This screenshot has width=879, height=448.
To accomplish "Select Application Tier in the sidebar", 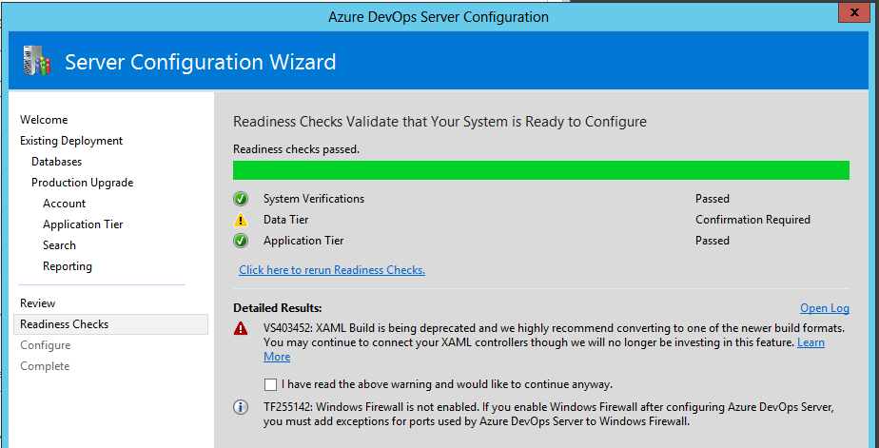I will [x=83, y=224].
